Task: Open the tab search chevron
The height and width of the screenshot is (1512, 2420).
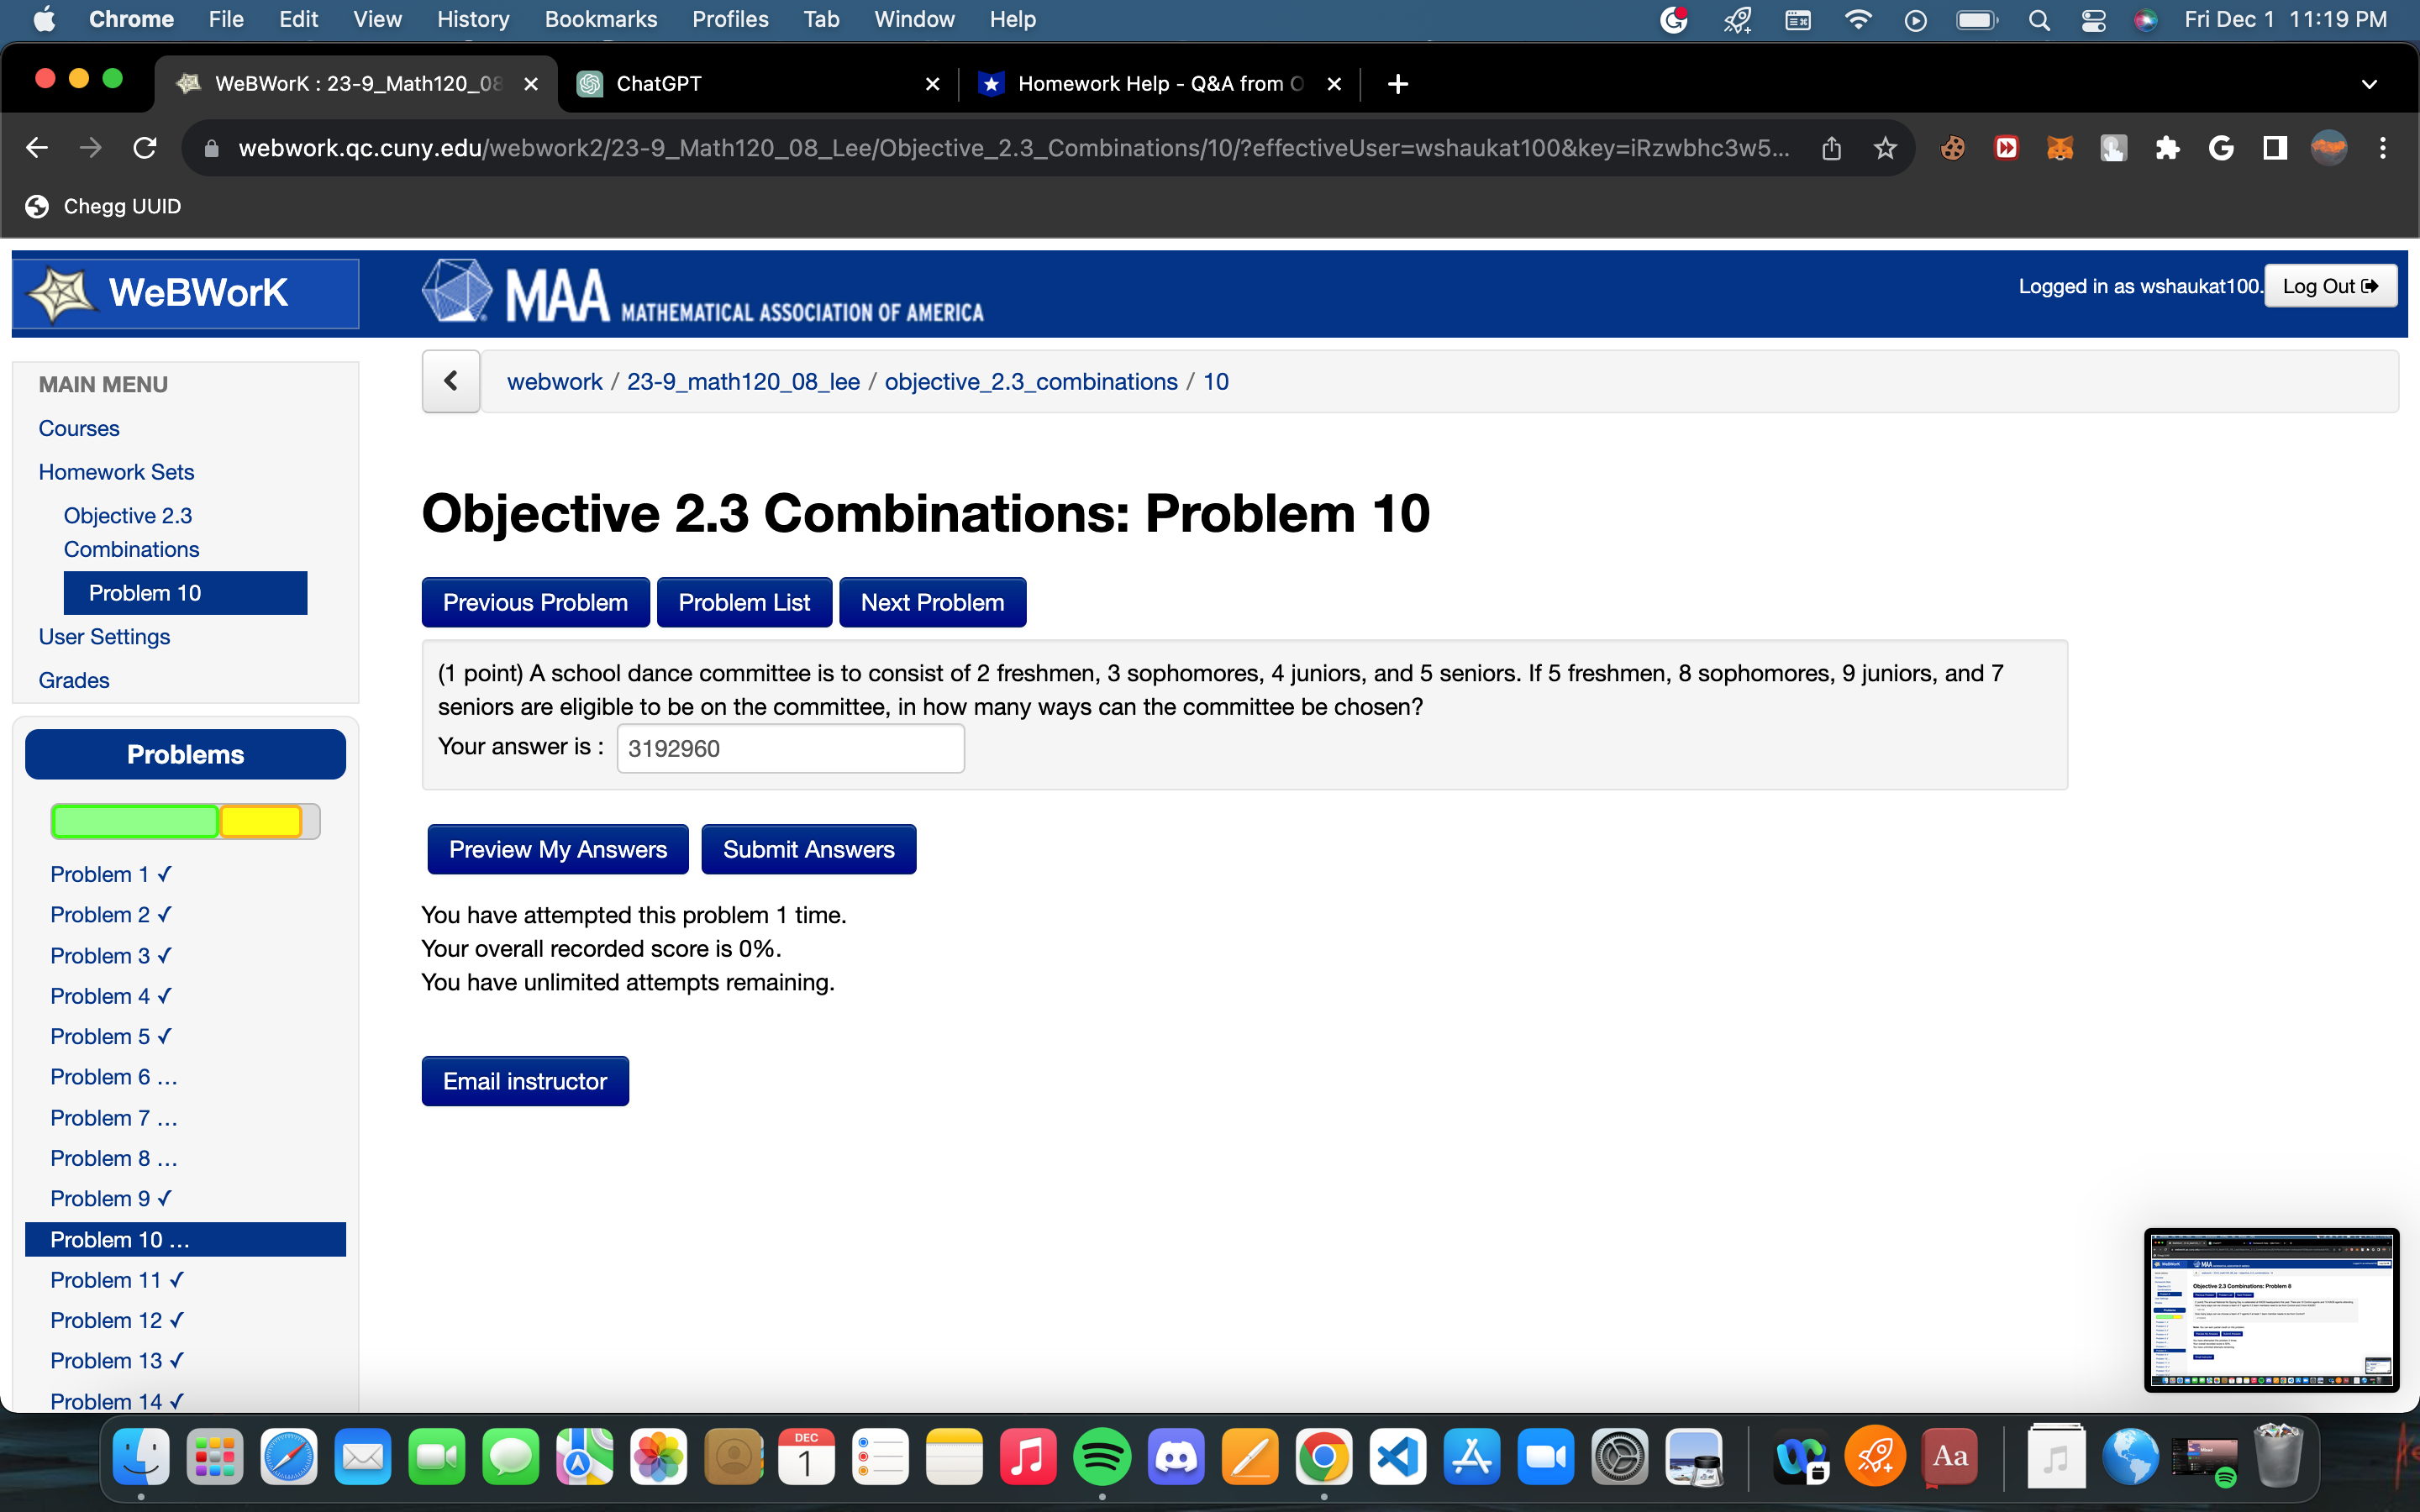Action: coord(2369,84)
